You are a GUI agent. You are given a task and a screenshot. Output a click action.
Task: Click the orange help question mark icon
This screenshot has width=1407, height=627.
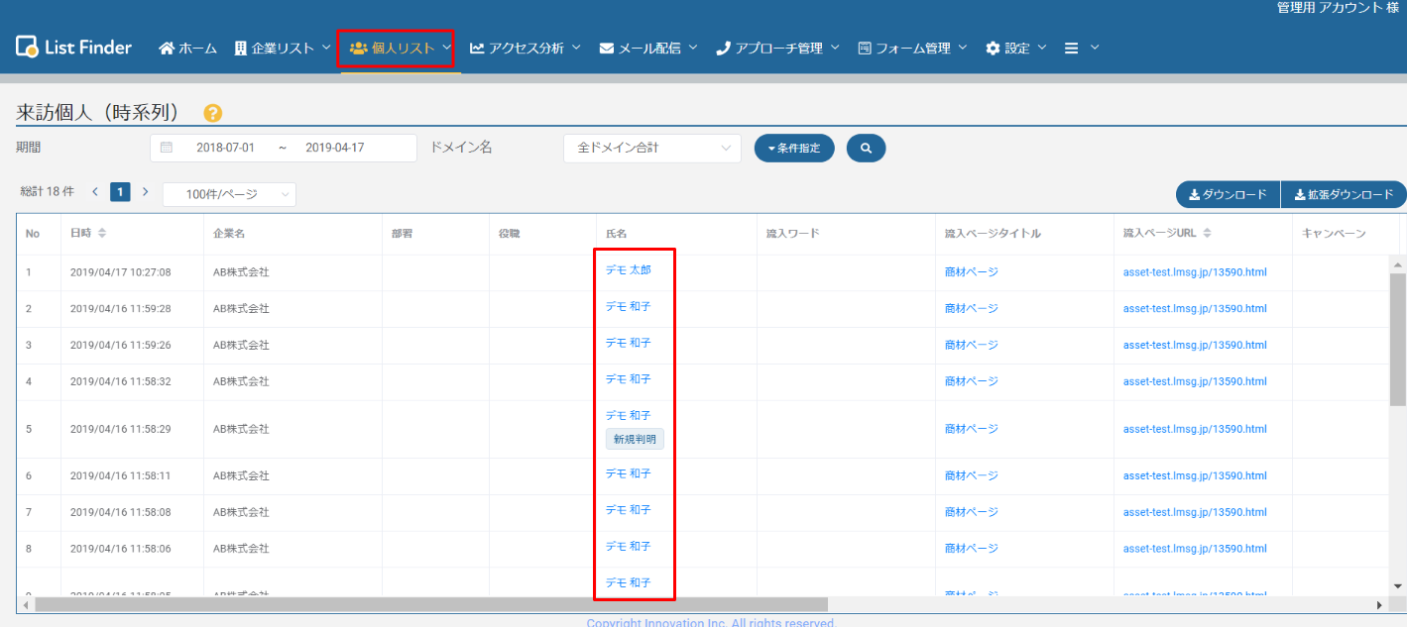[x=212, y=114]
